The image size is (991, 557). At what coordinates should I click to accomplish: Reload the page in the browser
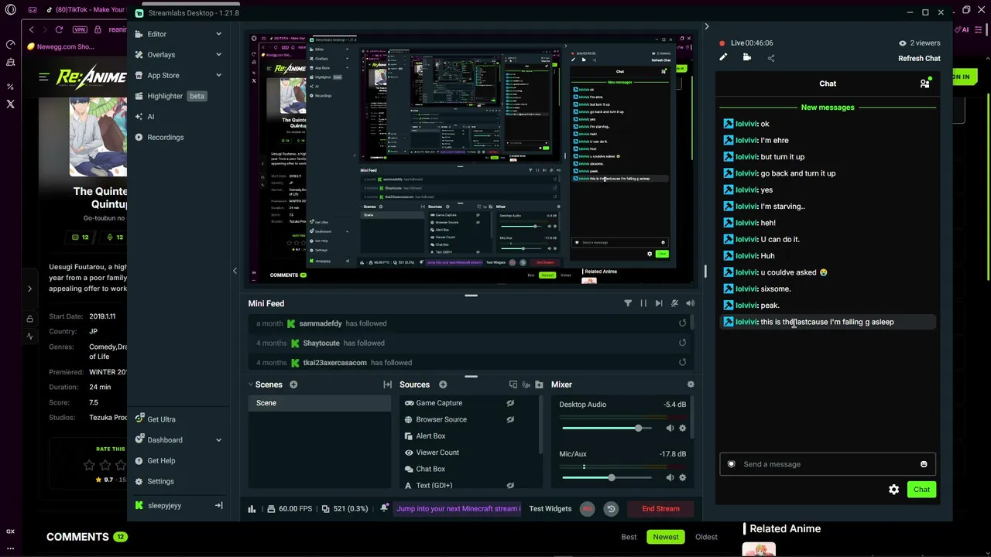click(x=59, y=29)
